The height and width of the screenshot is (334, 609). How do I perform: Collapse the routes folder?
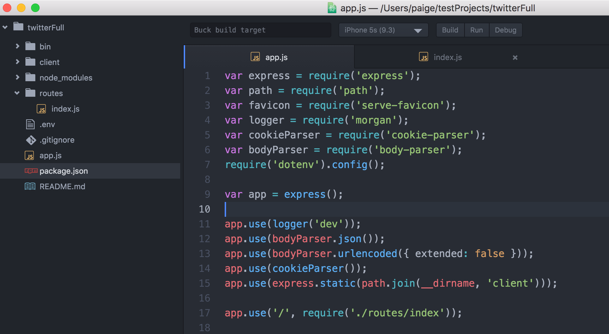(17, 93)
